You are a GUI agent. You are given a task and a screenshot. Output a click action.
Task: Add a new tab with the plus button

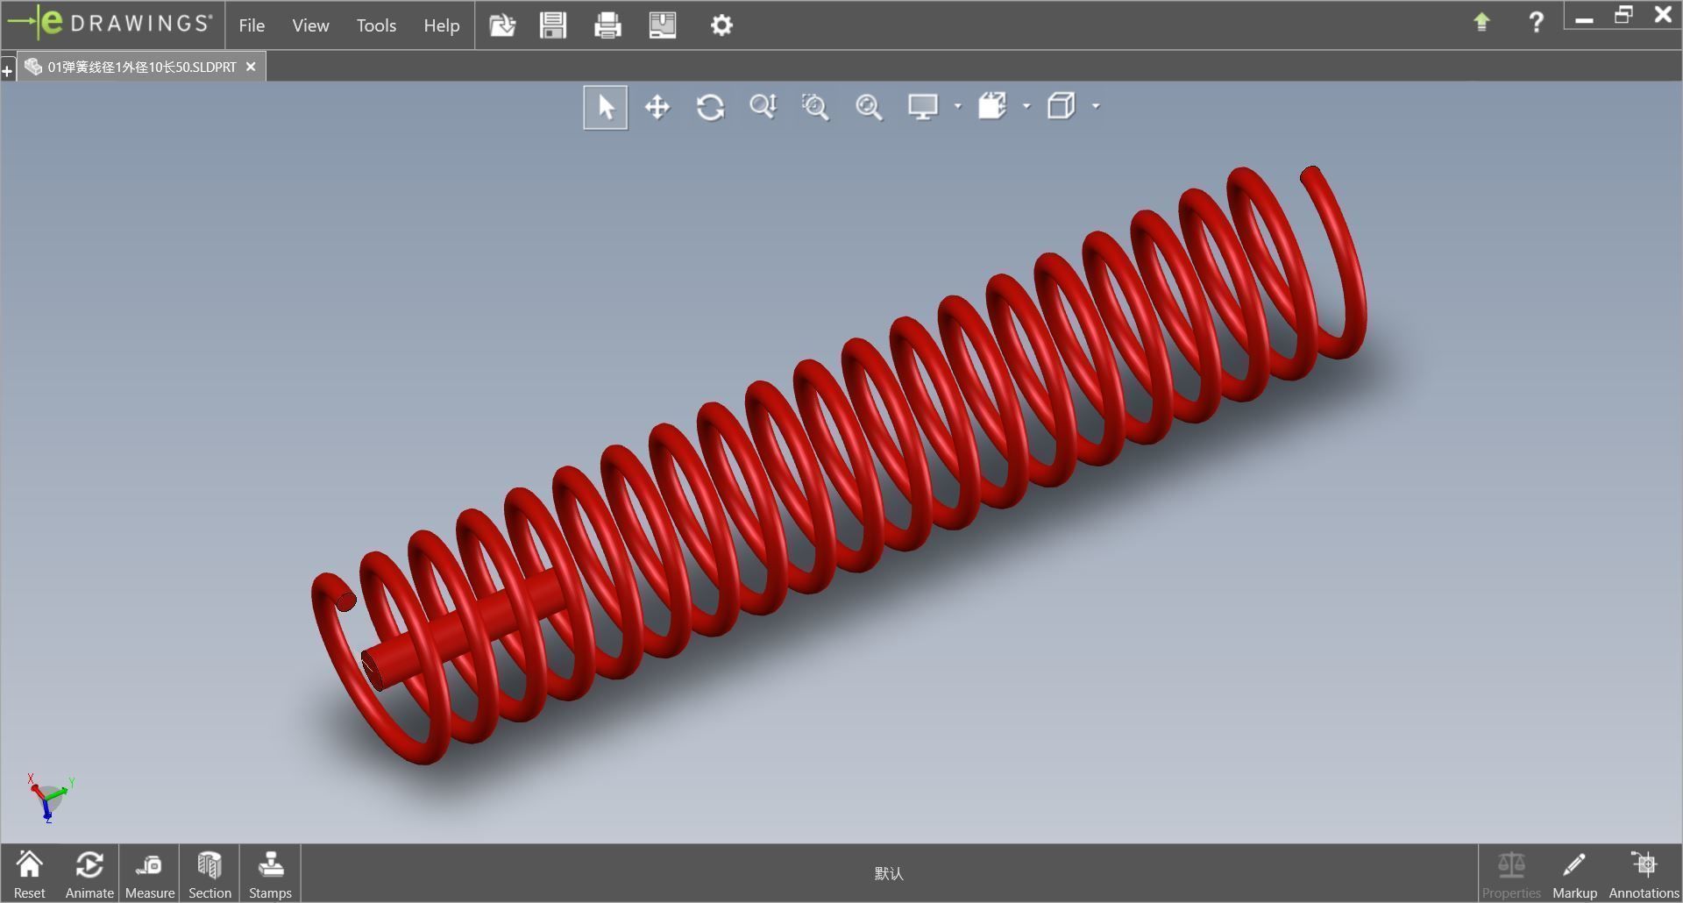tap(7, 70)
